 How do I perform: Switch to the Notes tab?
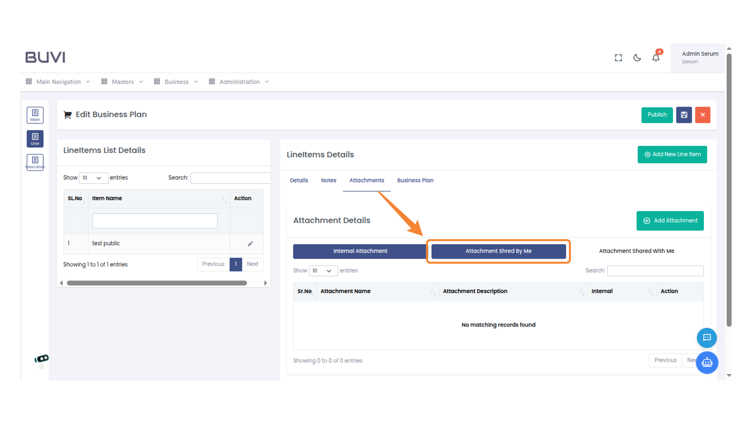tap(328, 180)
